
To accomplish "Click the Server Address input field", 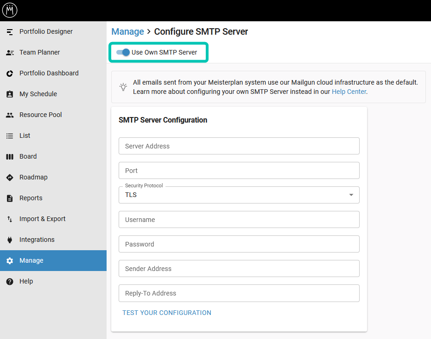I will coord(239,146).
